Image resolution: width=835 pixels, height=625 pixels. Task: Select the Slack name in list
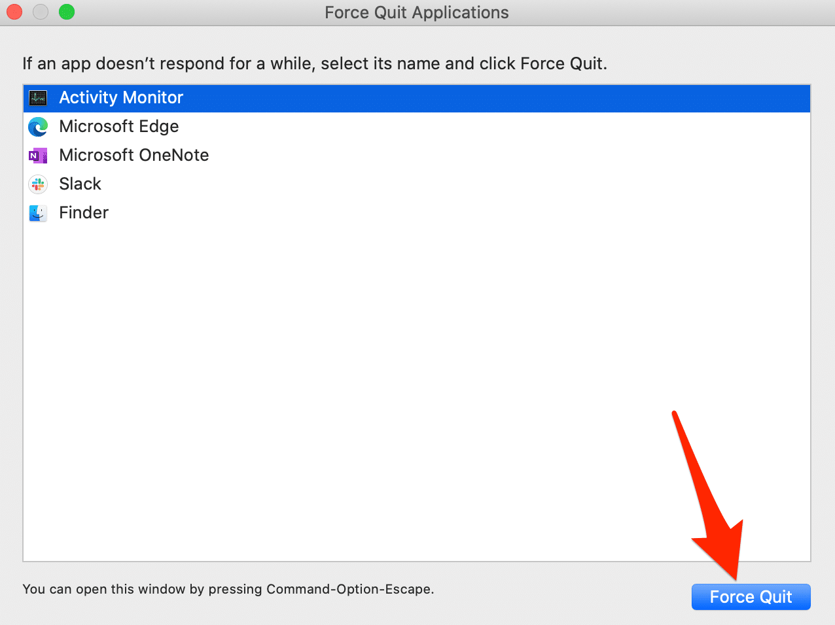(x=80, y=184)
